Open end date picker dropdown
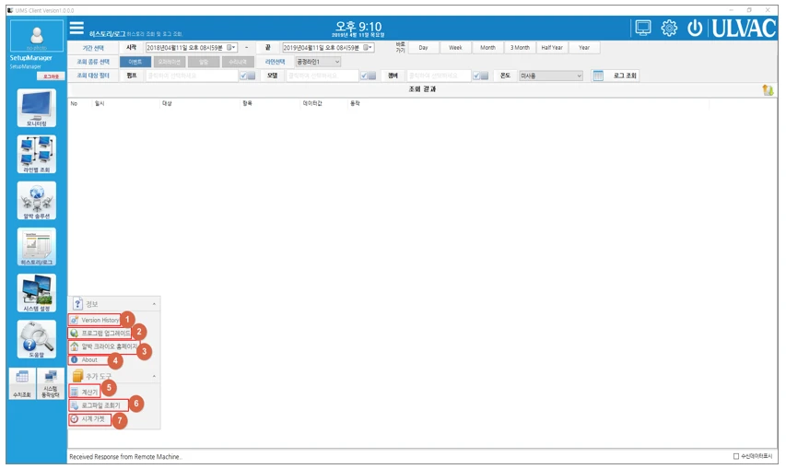This screenshot has width=786, height=469. 369,48
